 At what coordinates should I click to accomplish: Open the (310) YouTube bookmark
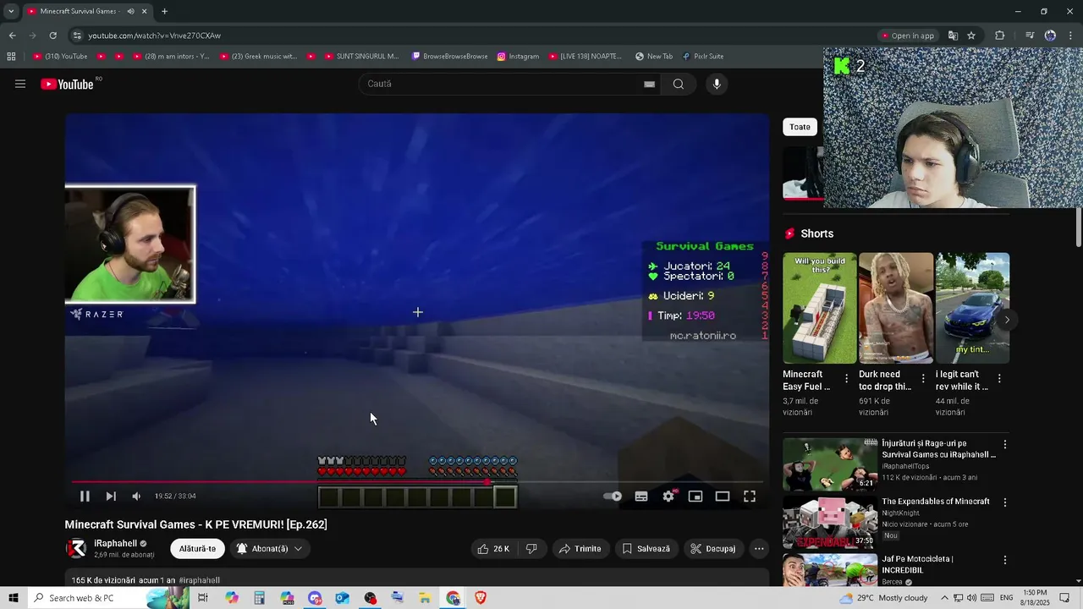[60, 57]
